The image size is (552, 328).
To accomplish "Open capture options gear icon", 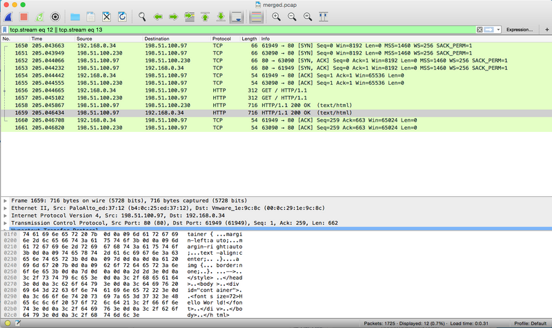I will coord(55,16).
